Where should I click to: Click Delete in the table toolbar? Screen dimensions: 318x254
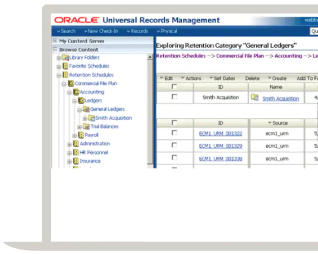coord(252,78)
